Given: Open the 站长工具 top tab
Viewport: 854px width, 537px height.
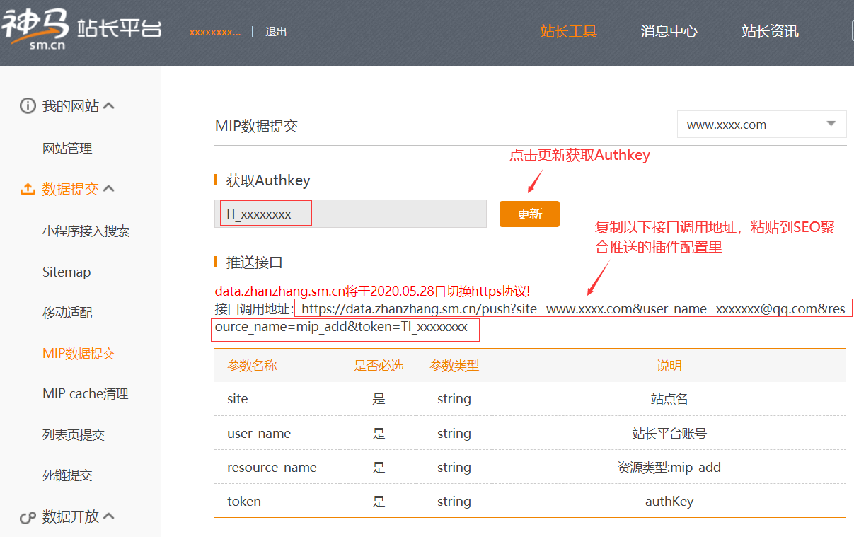Looking at the screenshot, I should pyautogui.click(x=569, y=31).
